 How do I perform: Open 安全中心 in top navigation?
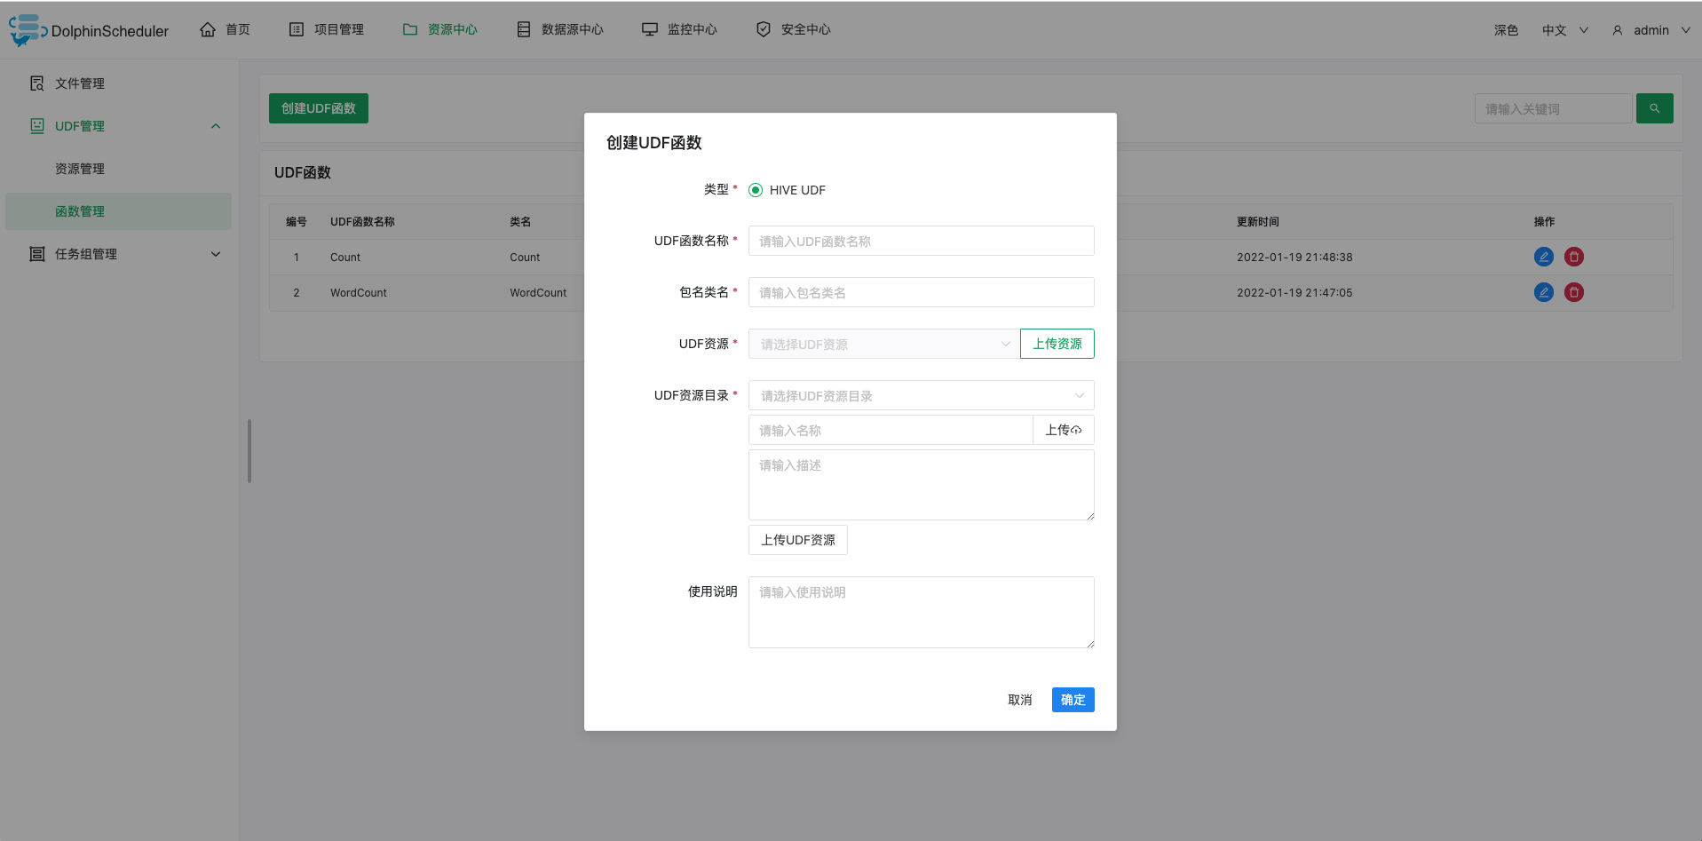tap(793, 29)
